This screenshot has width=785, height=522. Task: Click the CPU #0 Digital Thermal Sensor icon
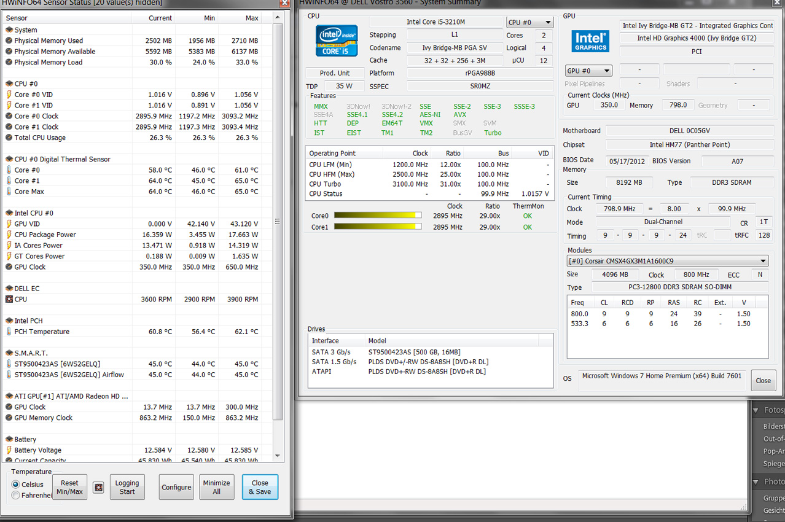coord(9,159)
